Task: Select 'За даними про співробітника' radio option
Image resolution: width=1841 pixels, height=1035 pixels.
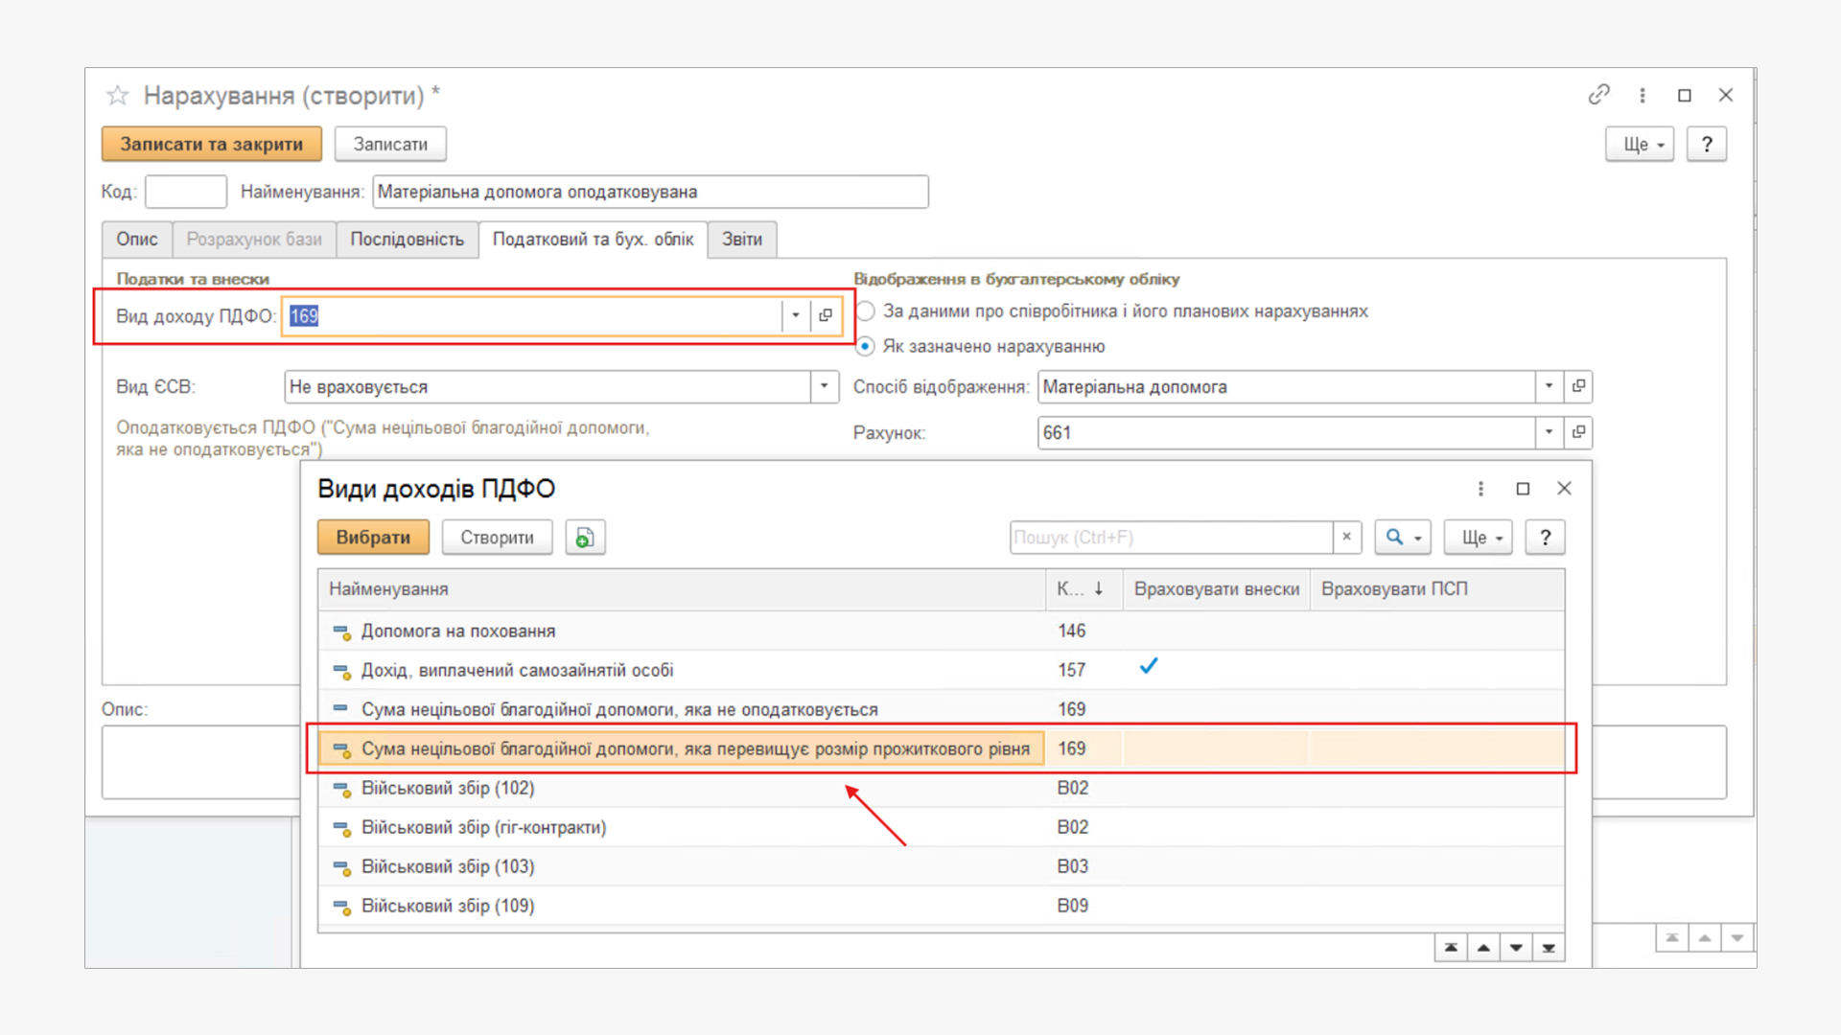Action: coord(866,311)
